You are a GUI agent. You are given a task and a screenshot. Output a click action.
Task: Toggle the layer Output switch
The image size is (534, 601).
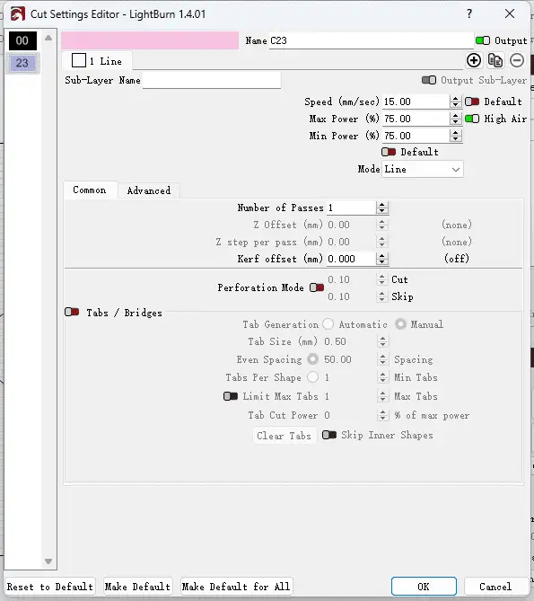click(x=482, y=40)
